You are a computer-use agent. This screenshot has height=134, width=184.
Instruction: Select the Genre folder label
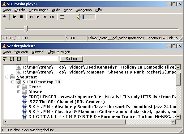point(35,87)
